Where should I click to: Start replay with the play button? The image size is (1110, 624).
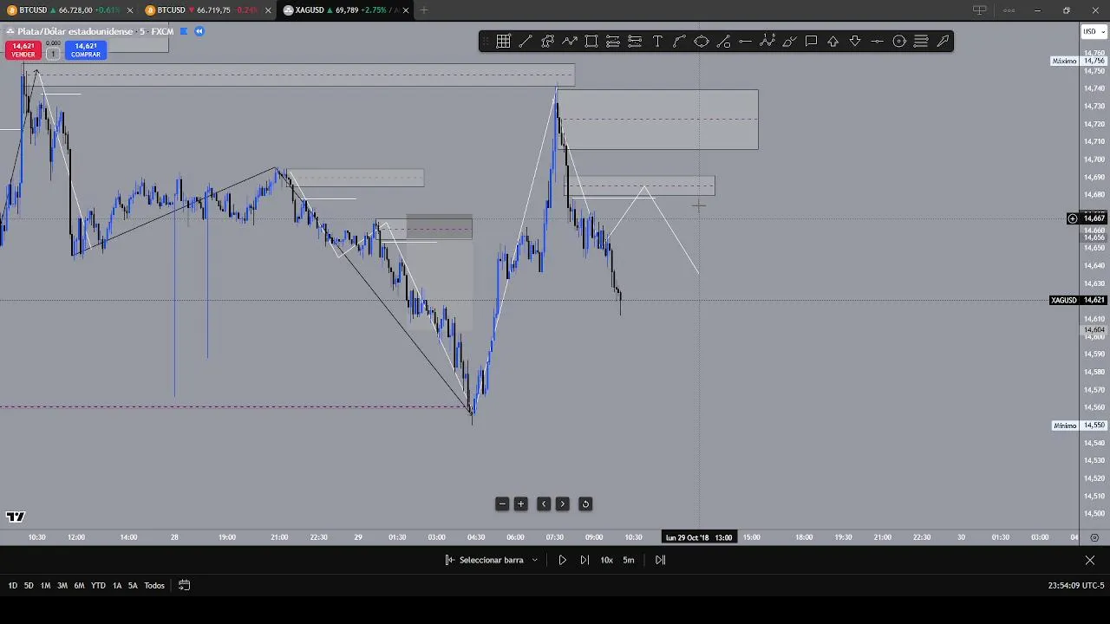(562, 560)
